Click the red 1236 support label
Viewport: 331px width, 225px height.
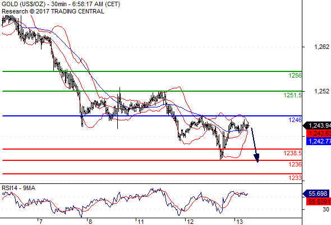[295, 164]
